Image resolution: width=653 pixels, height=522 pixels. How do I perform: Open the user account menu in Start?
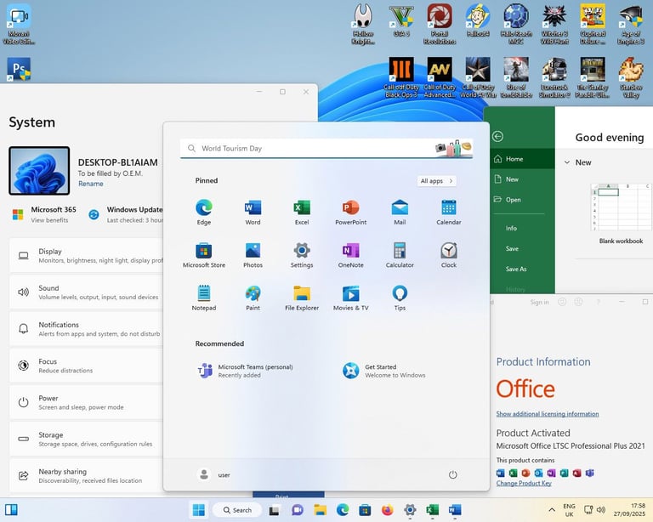213,474
